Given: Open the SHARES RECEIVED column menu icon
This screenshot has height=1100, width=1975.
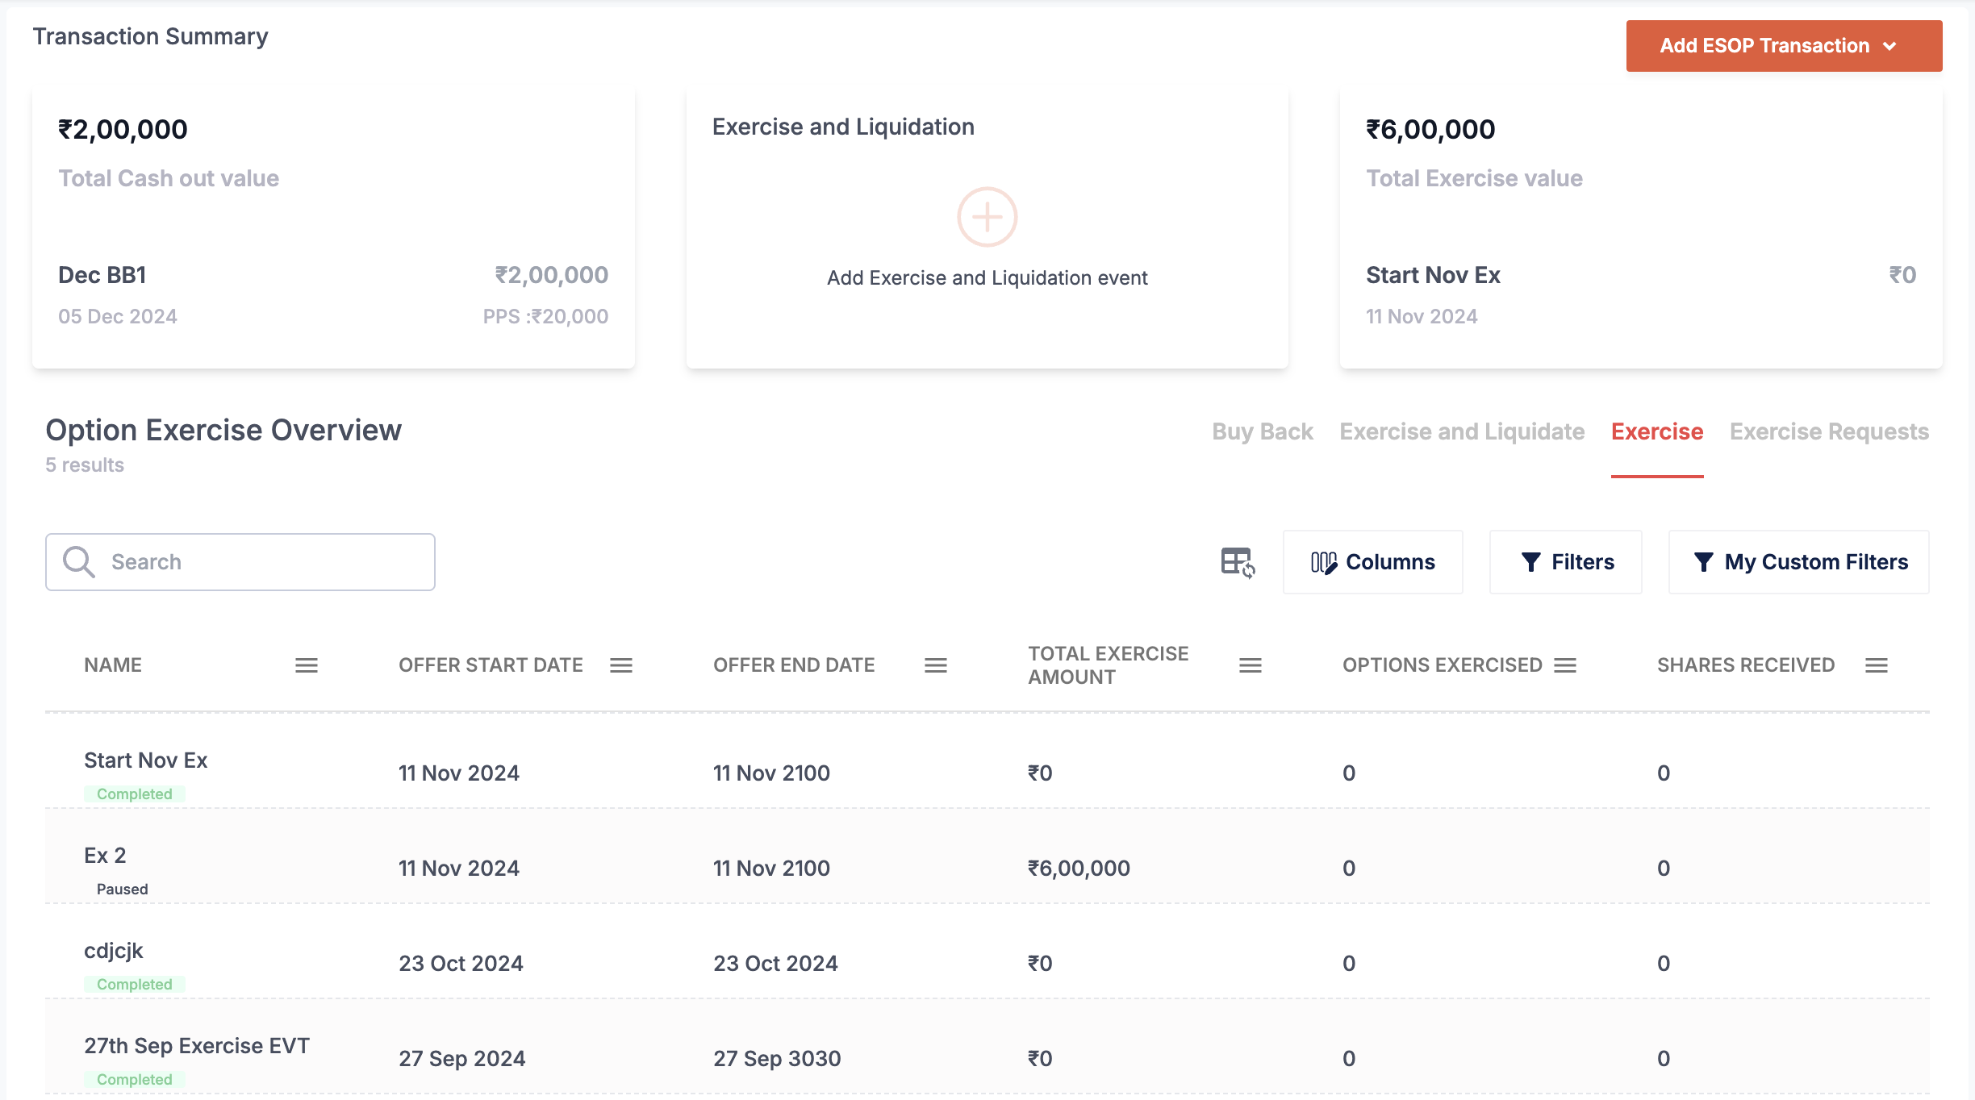Looking at the screenshot, I should [1876, 665].
